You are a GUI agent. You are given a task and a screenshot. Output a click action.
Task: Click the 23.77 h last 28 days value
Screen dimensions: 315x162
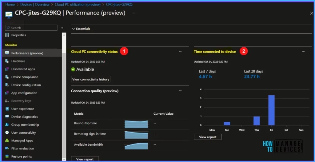point(252,77)
